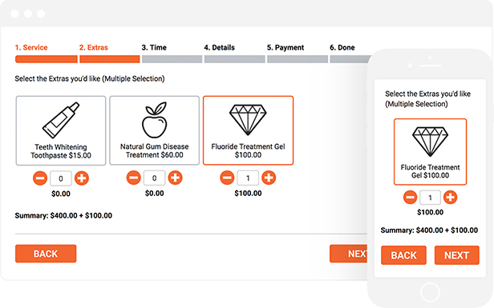
Task: Jump to the 5. Payment step
Action: tap(285, 47)
